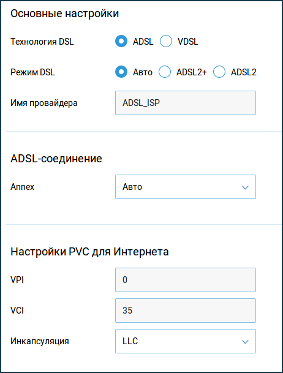The image size is (283, 373).
Task: Select the VDSL technology radio button
Action: tap(166, 41)
